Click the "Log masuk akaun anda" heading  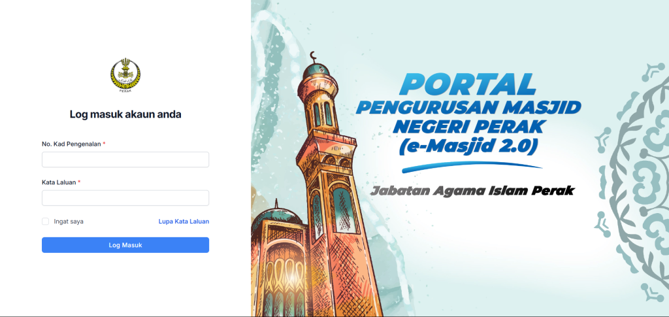click(125, 114)
